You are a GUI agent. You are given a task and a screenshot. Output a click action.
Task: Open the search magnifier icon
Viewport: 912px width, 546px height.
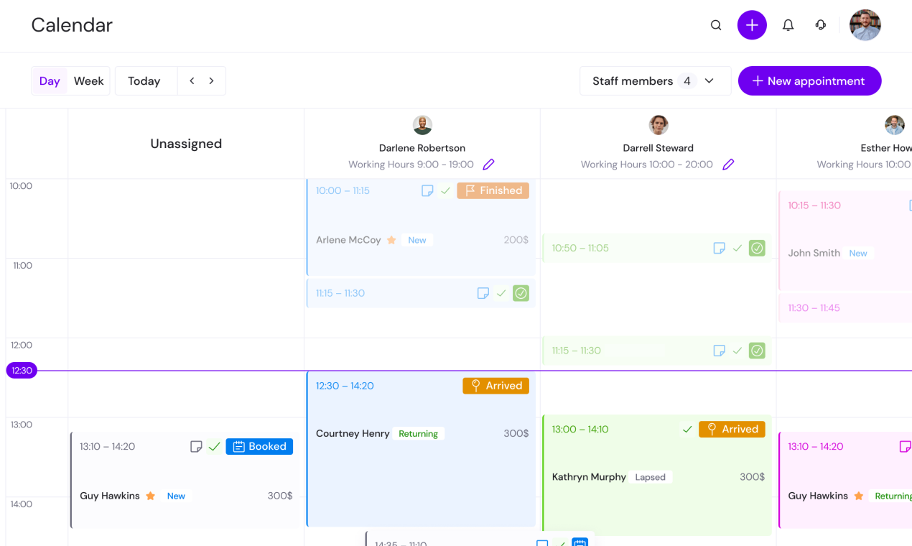pyautogui.click(x=716, y=25)
